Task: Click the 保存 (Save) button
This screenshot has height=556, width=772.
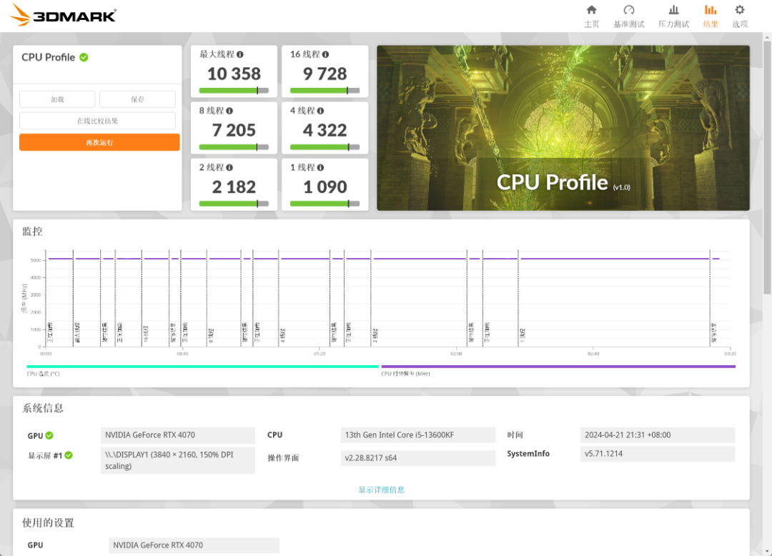Action: [x=137, y=99]
